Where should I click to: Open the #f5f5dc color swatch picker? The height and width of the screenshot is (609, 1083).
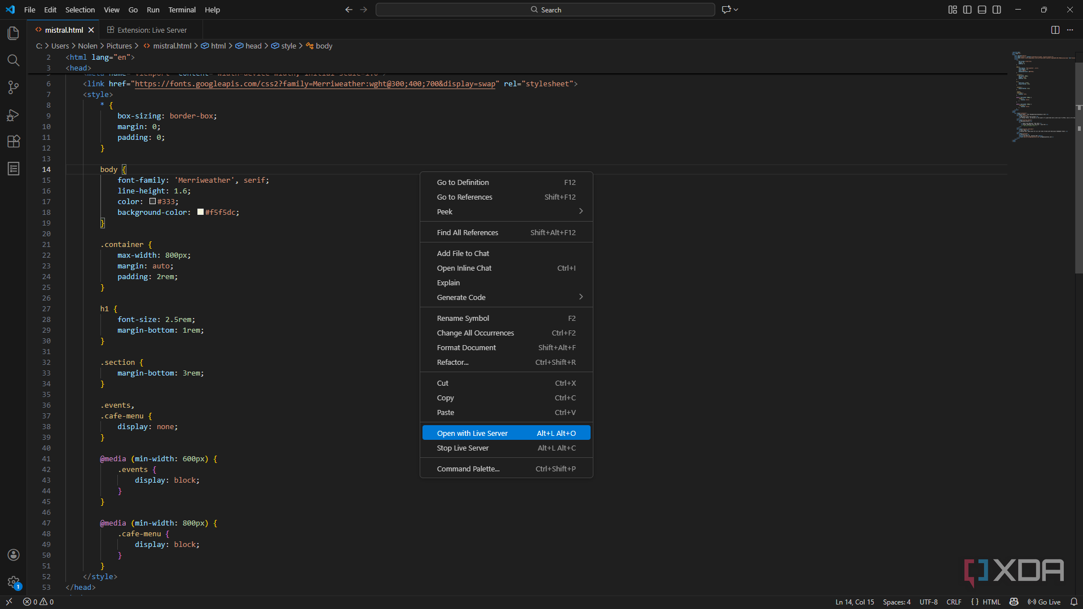[200, 212]
